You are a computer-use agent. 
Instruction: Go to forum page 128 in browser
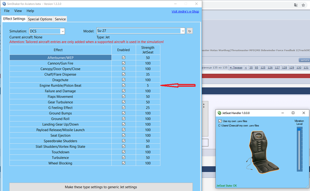[285, 67]
